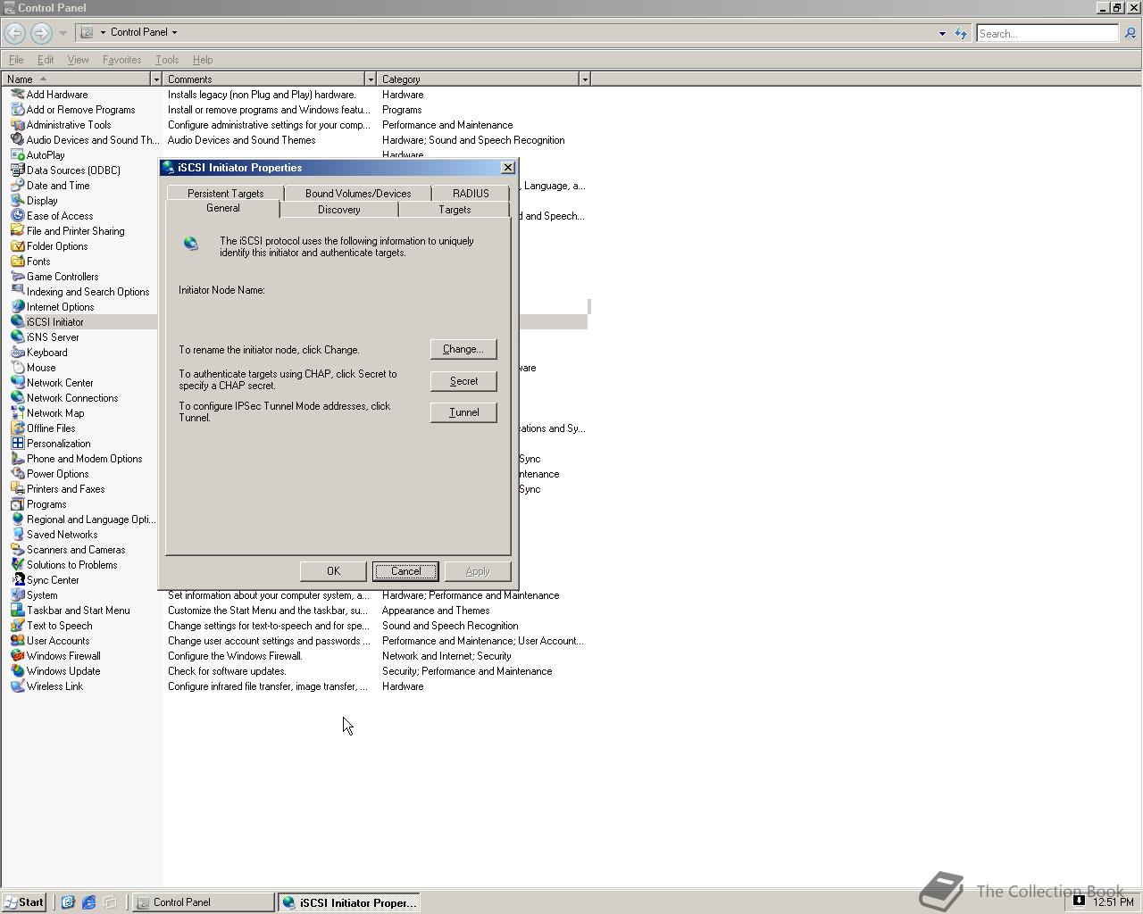The width and height of the screenshot is (1143, 914).
Task: Click the Search input field
Action: pos(1047,33)
